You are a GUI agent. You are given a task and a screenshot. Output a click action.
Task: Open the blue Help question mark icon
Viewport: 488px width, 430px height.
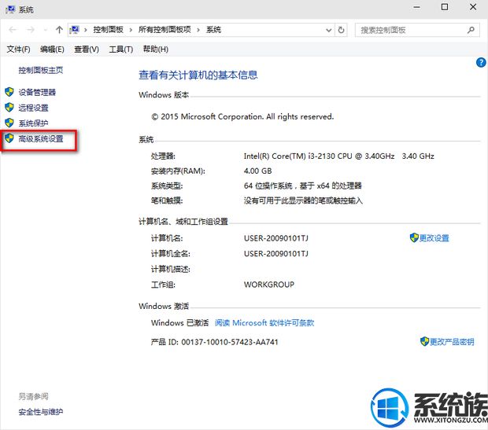pos(481,62)
